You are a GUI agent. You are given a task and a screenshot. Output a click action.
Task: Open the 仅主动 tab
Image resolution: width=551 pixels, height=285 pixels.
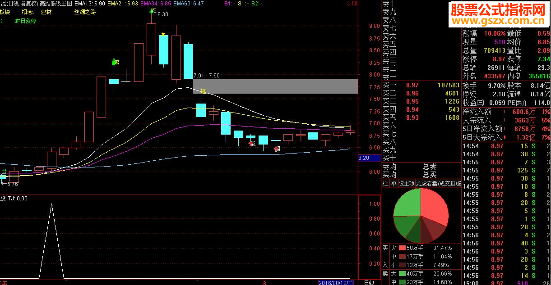click(406, 184)
